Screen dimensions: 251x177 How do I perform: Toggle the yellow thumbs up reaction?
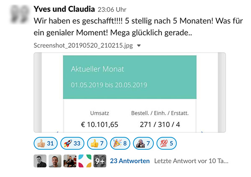[97, 144]
